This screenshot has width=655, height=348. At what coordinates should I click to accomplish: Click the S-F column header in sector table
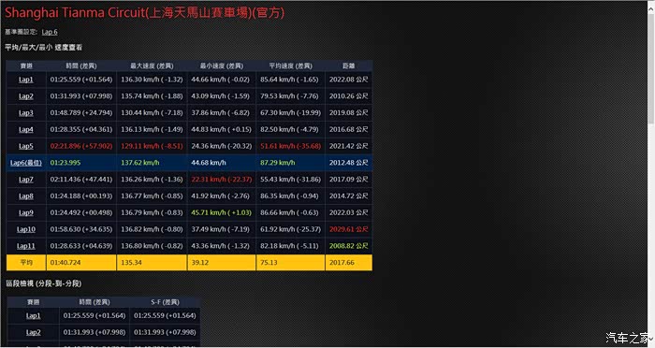point(165,302)
